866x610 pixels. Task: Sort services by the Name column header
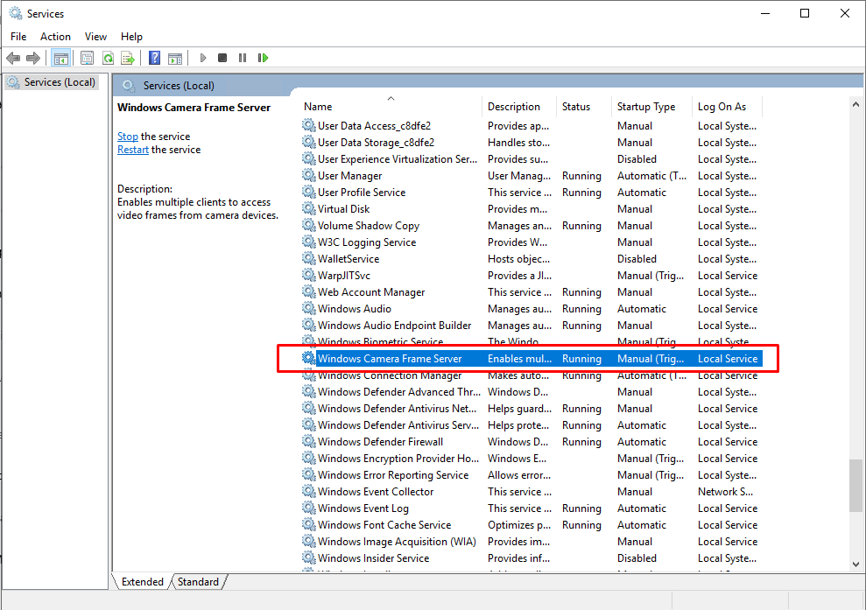[x=391, y=107]
